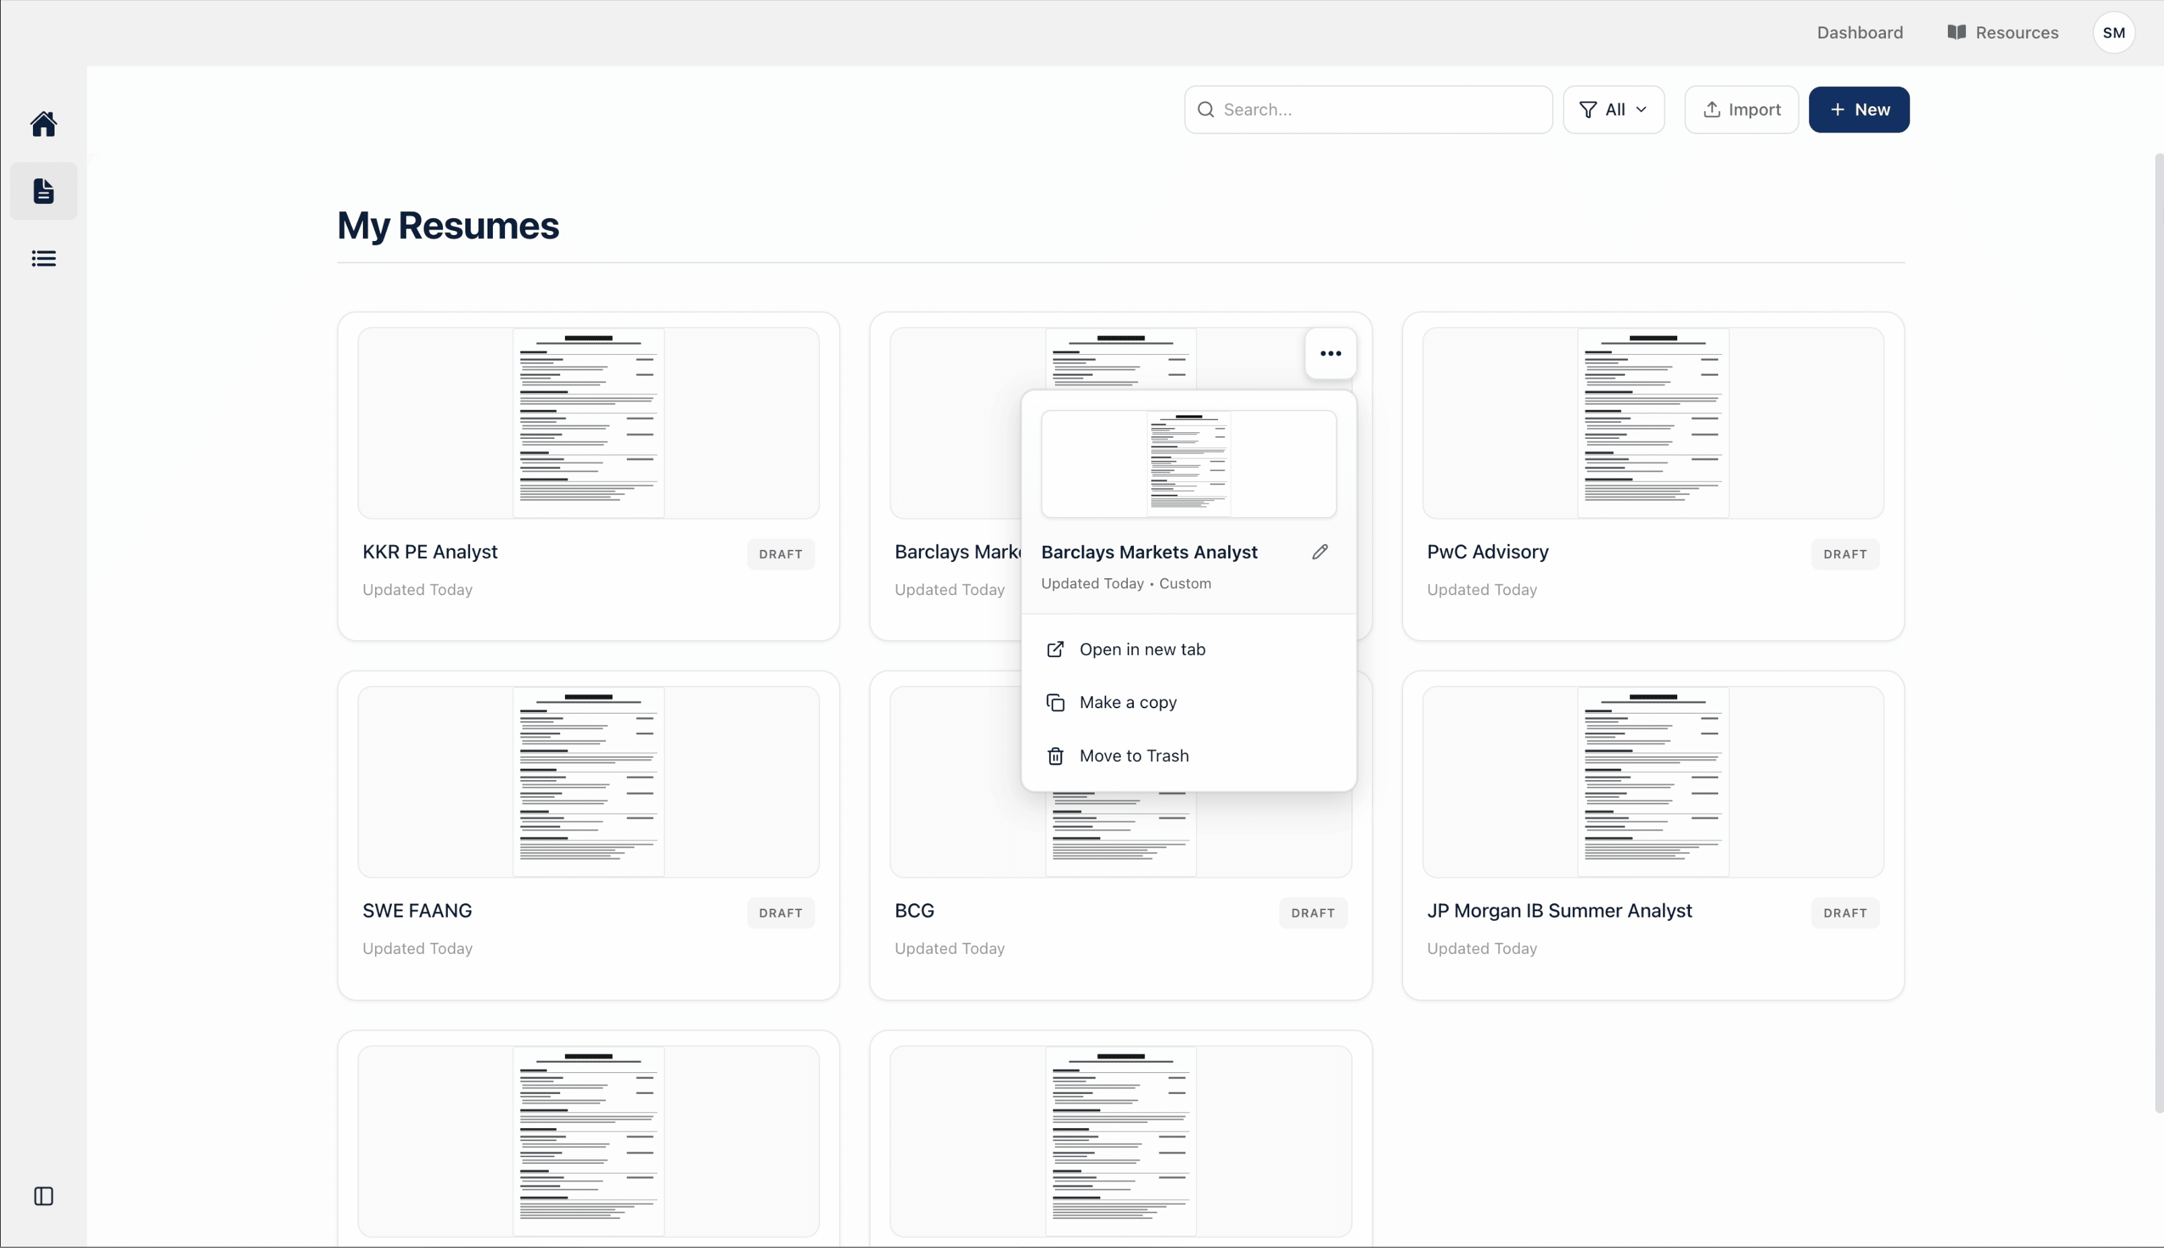Click the Import button
2164x1248 pixels.
1741,110
